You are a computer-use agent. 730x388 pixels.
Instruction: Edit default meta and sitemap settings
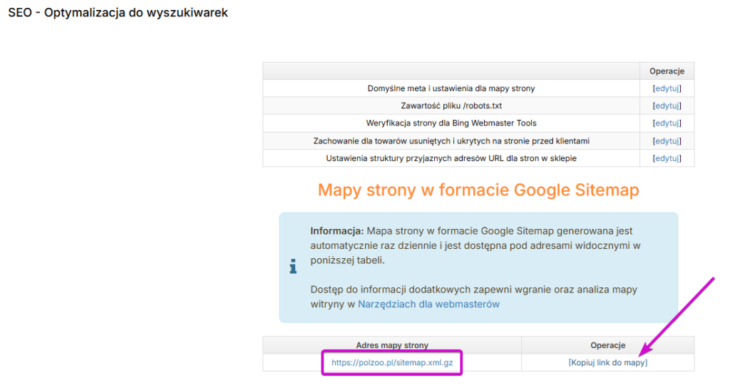[667, 88]
